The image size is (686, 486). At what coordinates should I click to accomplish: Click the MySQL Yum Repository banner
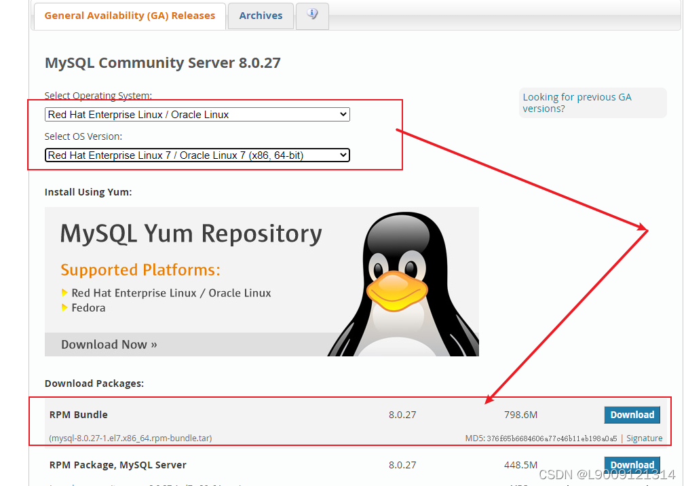(x=190, y=234)
